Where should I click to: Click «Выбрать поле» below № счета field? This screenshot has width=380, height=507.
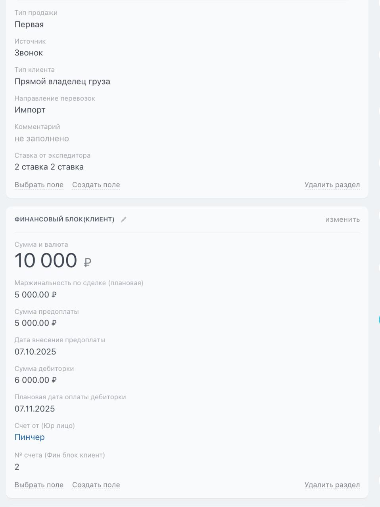pyautogui.click(x=39, y=485)
